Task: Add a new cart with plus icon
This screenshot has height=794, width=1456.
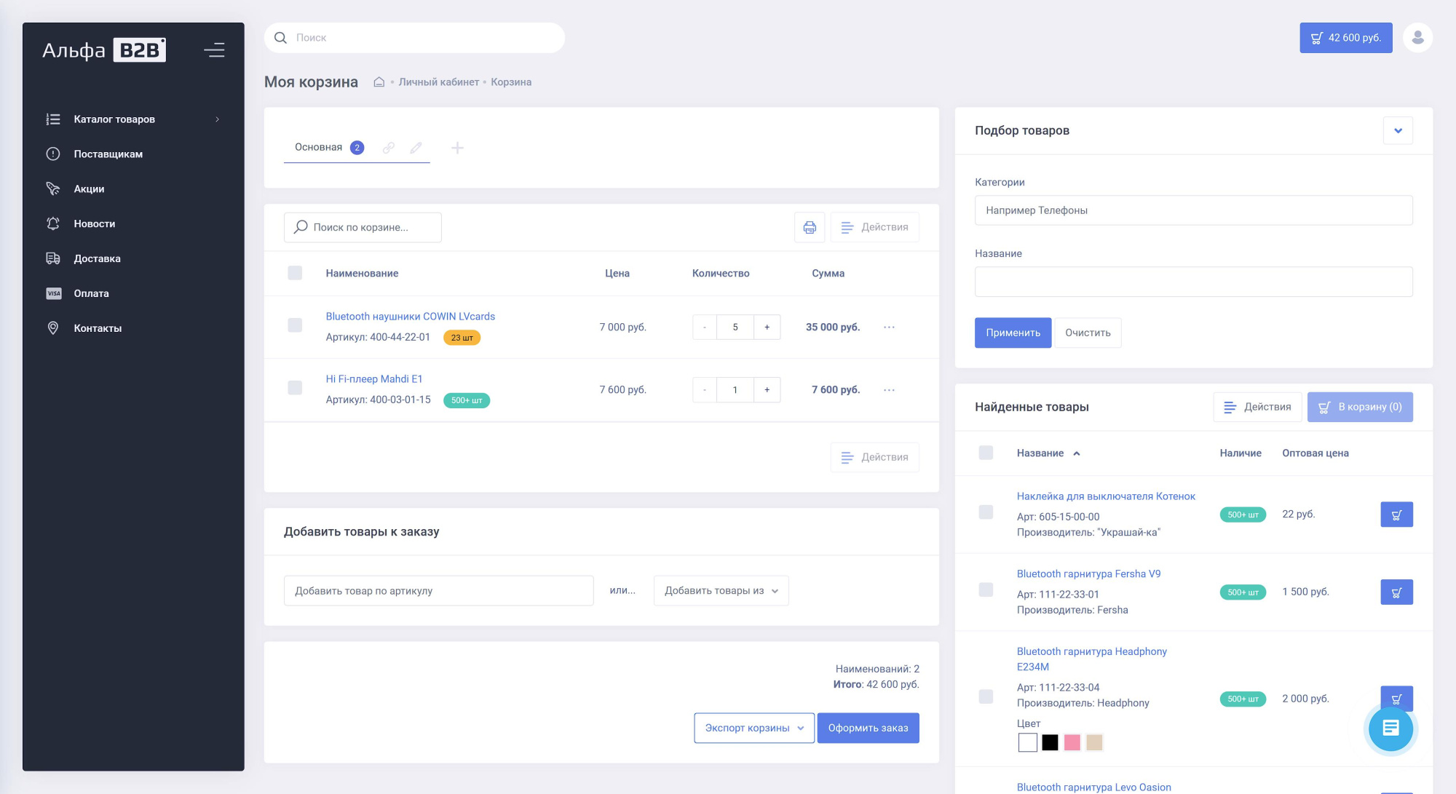Action: click(x=457, y=148)
